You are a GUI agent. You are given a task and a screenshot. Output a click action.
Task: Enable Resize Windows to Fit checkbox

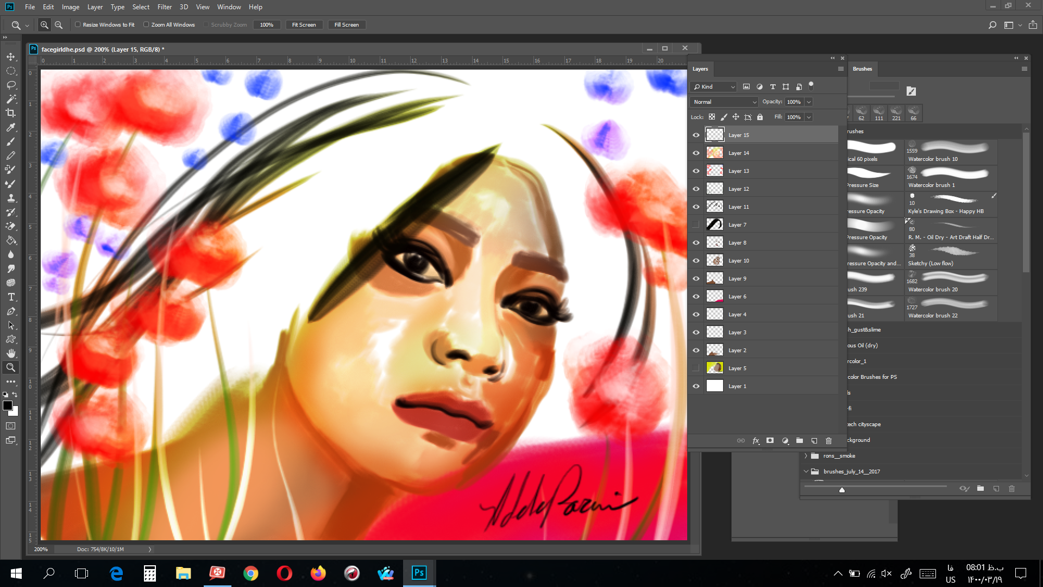(x=78, y=24)
